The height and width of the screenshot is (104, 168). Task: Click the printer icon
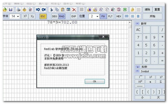tap(19, 10)
